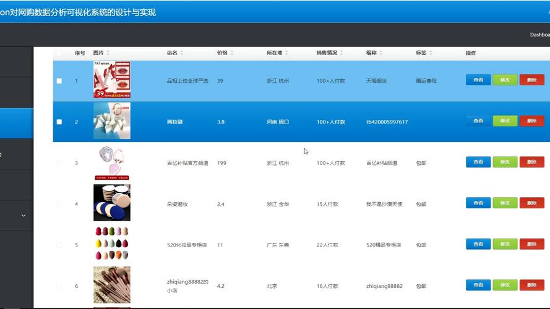
Task: Click sales value 22人付款
Action: coord(327,245)
